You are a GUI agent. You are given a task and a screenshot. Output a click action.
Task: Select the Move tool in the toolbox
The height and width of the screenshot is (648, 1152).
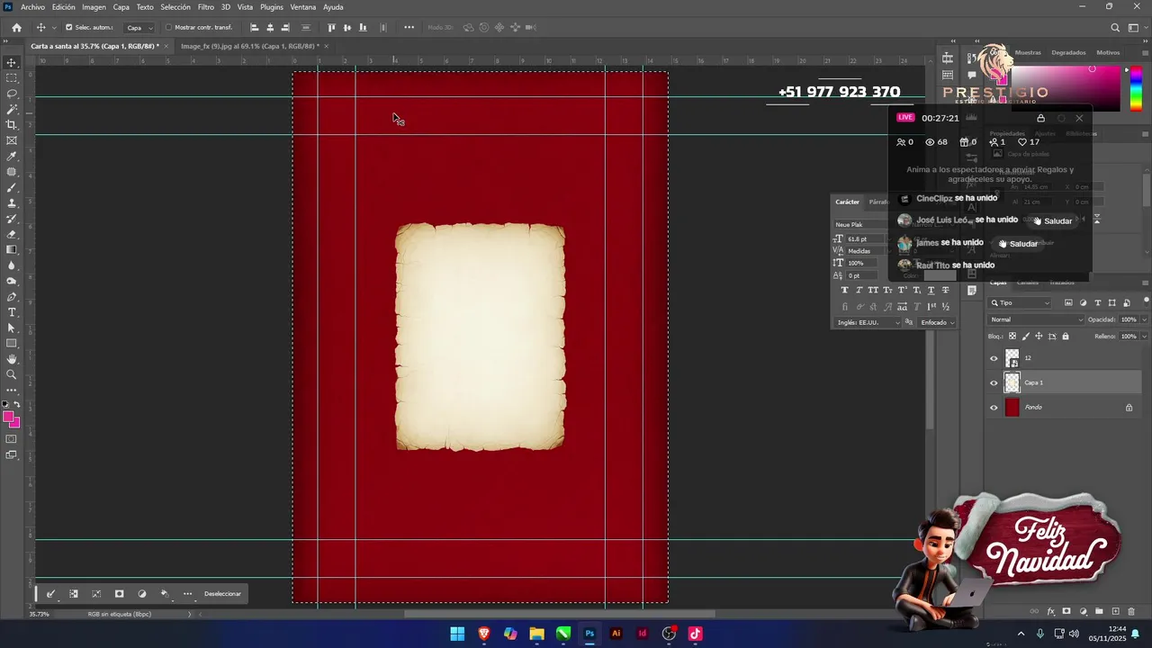[12, 62]
